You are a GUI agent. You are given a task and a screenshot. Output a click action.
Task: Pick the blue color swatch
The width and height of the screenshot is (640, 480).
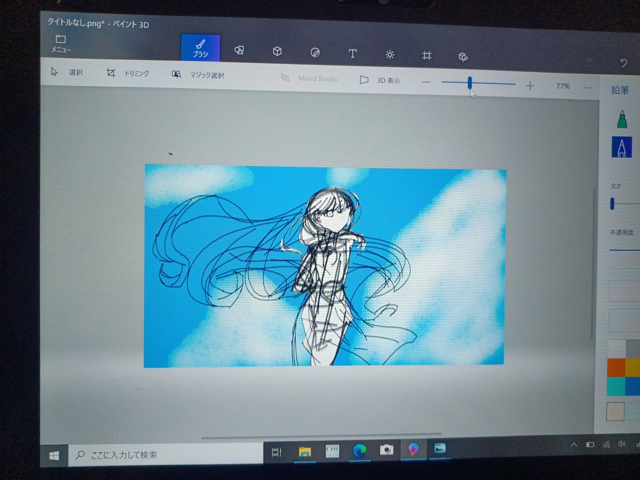point(633,386)
